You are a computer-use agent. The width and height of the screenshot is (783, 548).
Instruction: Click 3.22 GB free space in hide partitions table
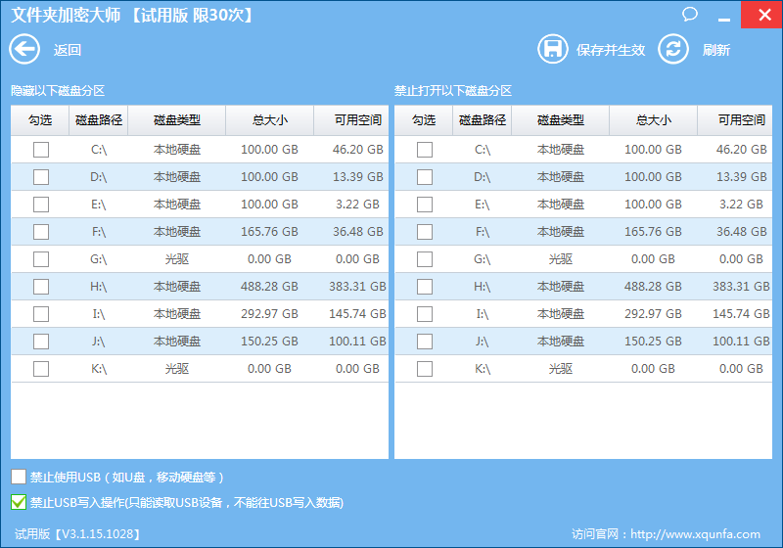357,205
